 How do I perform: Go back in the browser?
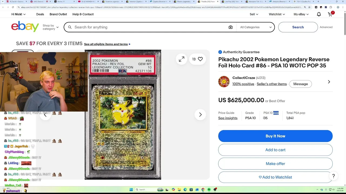(x=4, y=7)
